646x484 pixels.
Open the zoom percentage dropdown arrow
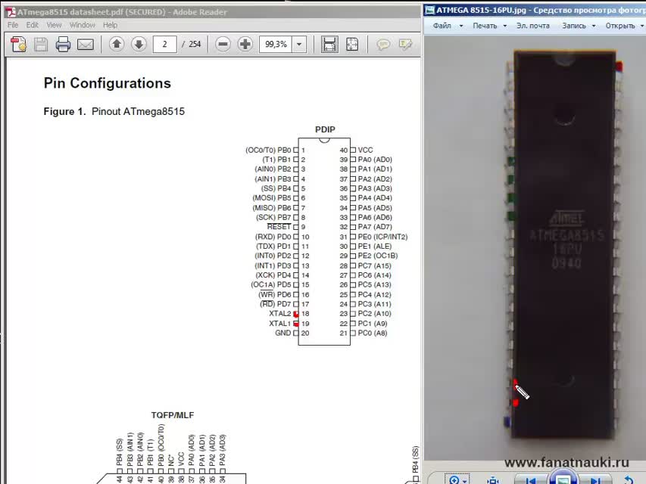(x=299, y=44)
